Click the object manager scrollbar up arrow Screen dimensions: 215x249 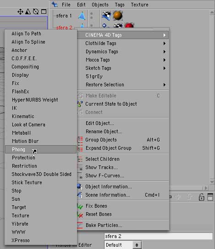coord(212,12)
